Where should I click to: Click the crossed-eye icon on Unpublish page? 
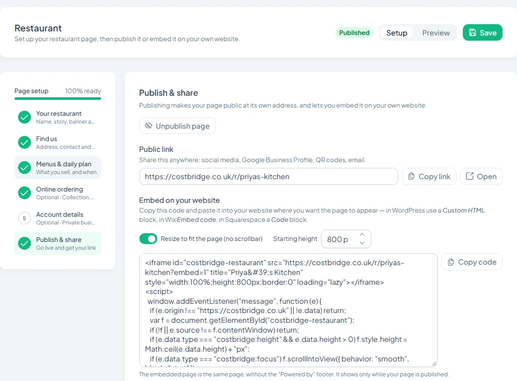tap(149, 126)
